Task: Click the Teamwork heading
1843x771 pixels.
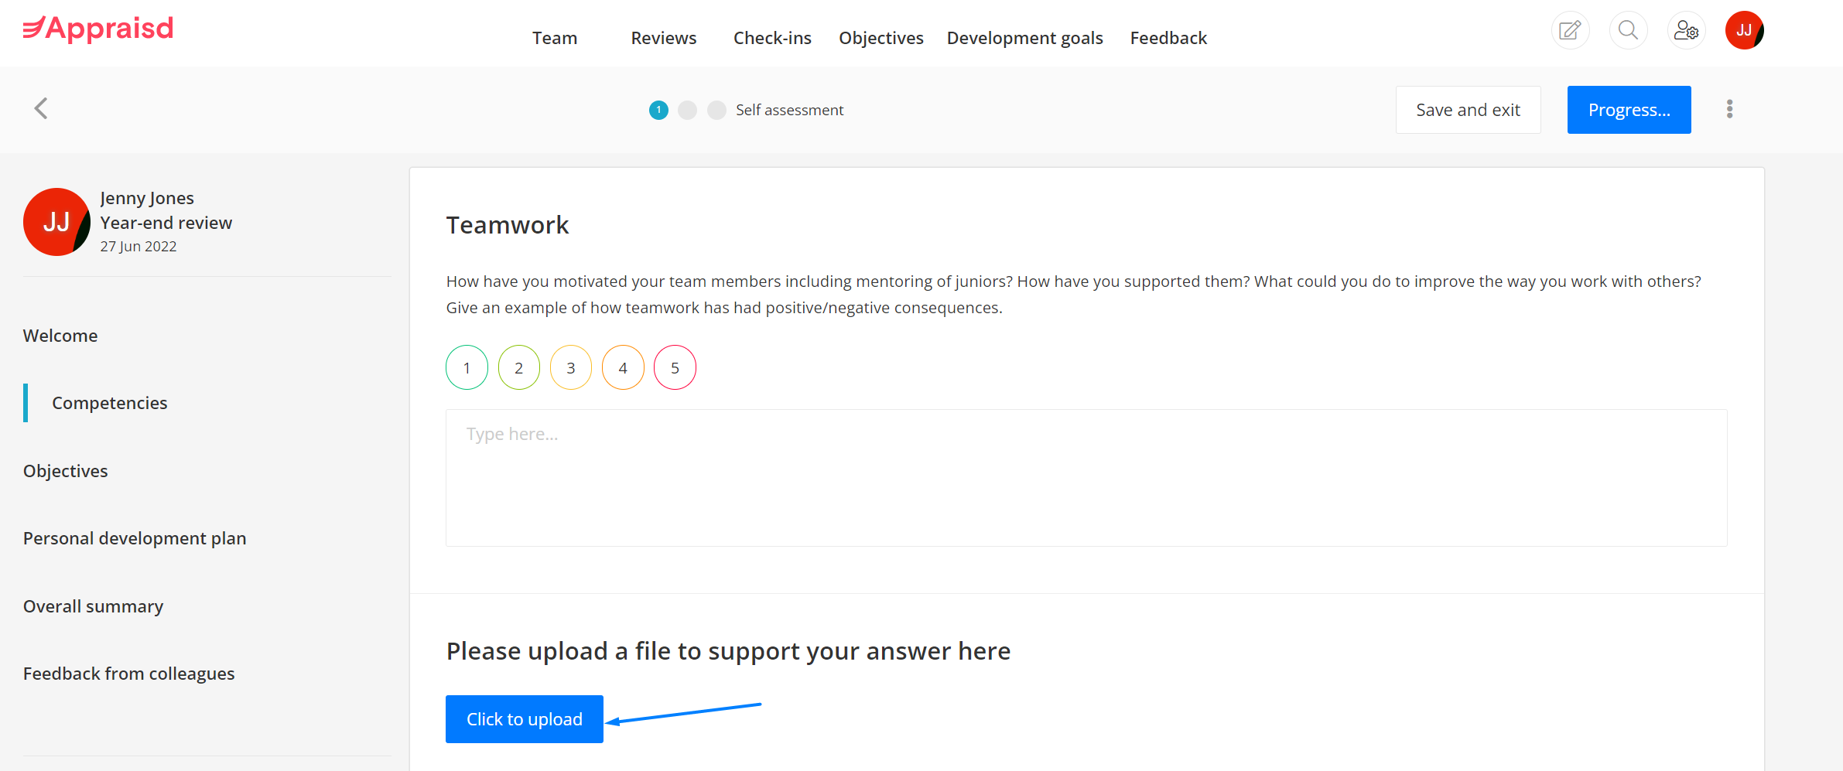Action: click(507, 225)
